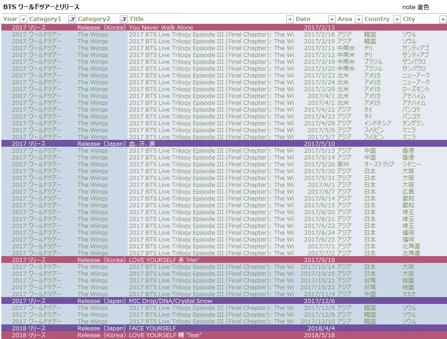Click the Year header cell

pos(10,19)
